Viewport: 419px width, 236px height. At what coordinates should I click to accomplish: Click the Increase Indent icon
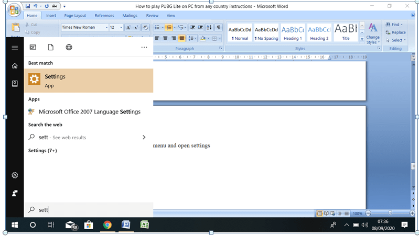tap(200, 27)
